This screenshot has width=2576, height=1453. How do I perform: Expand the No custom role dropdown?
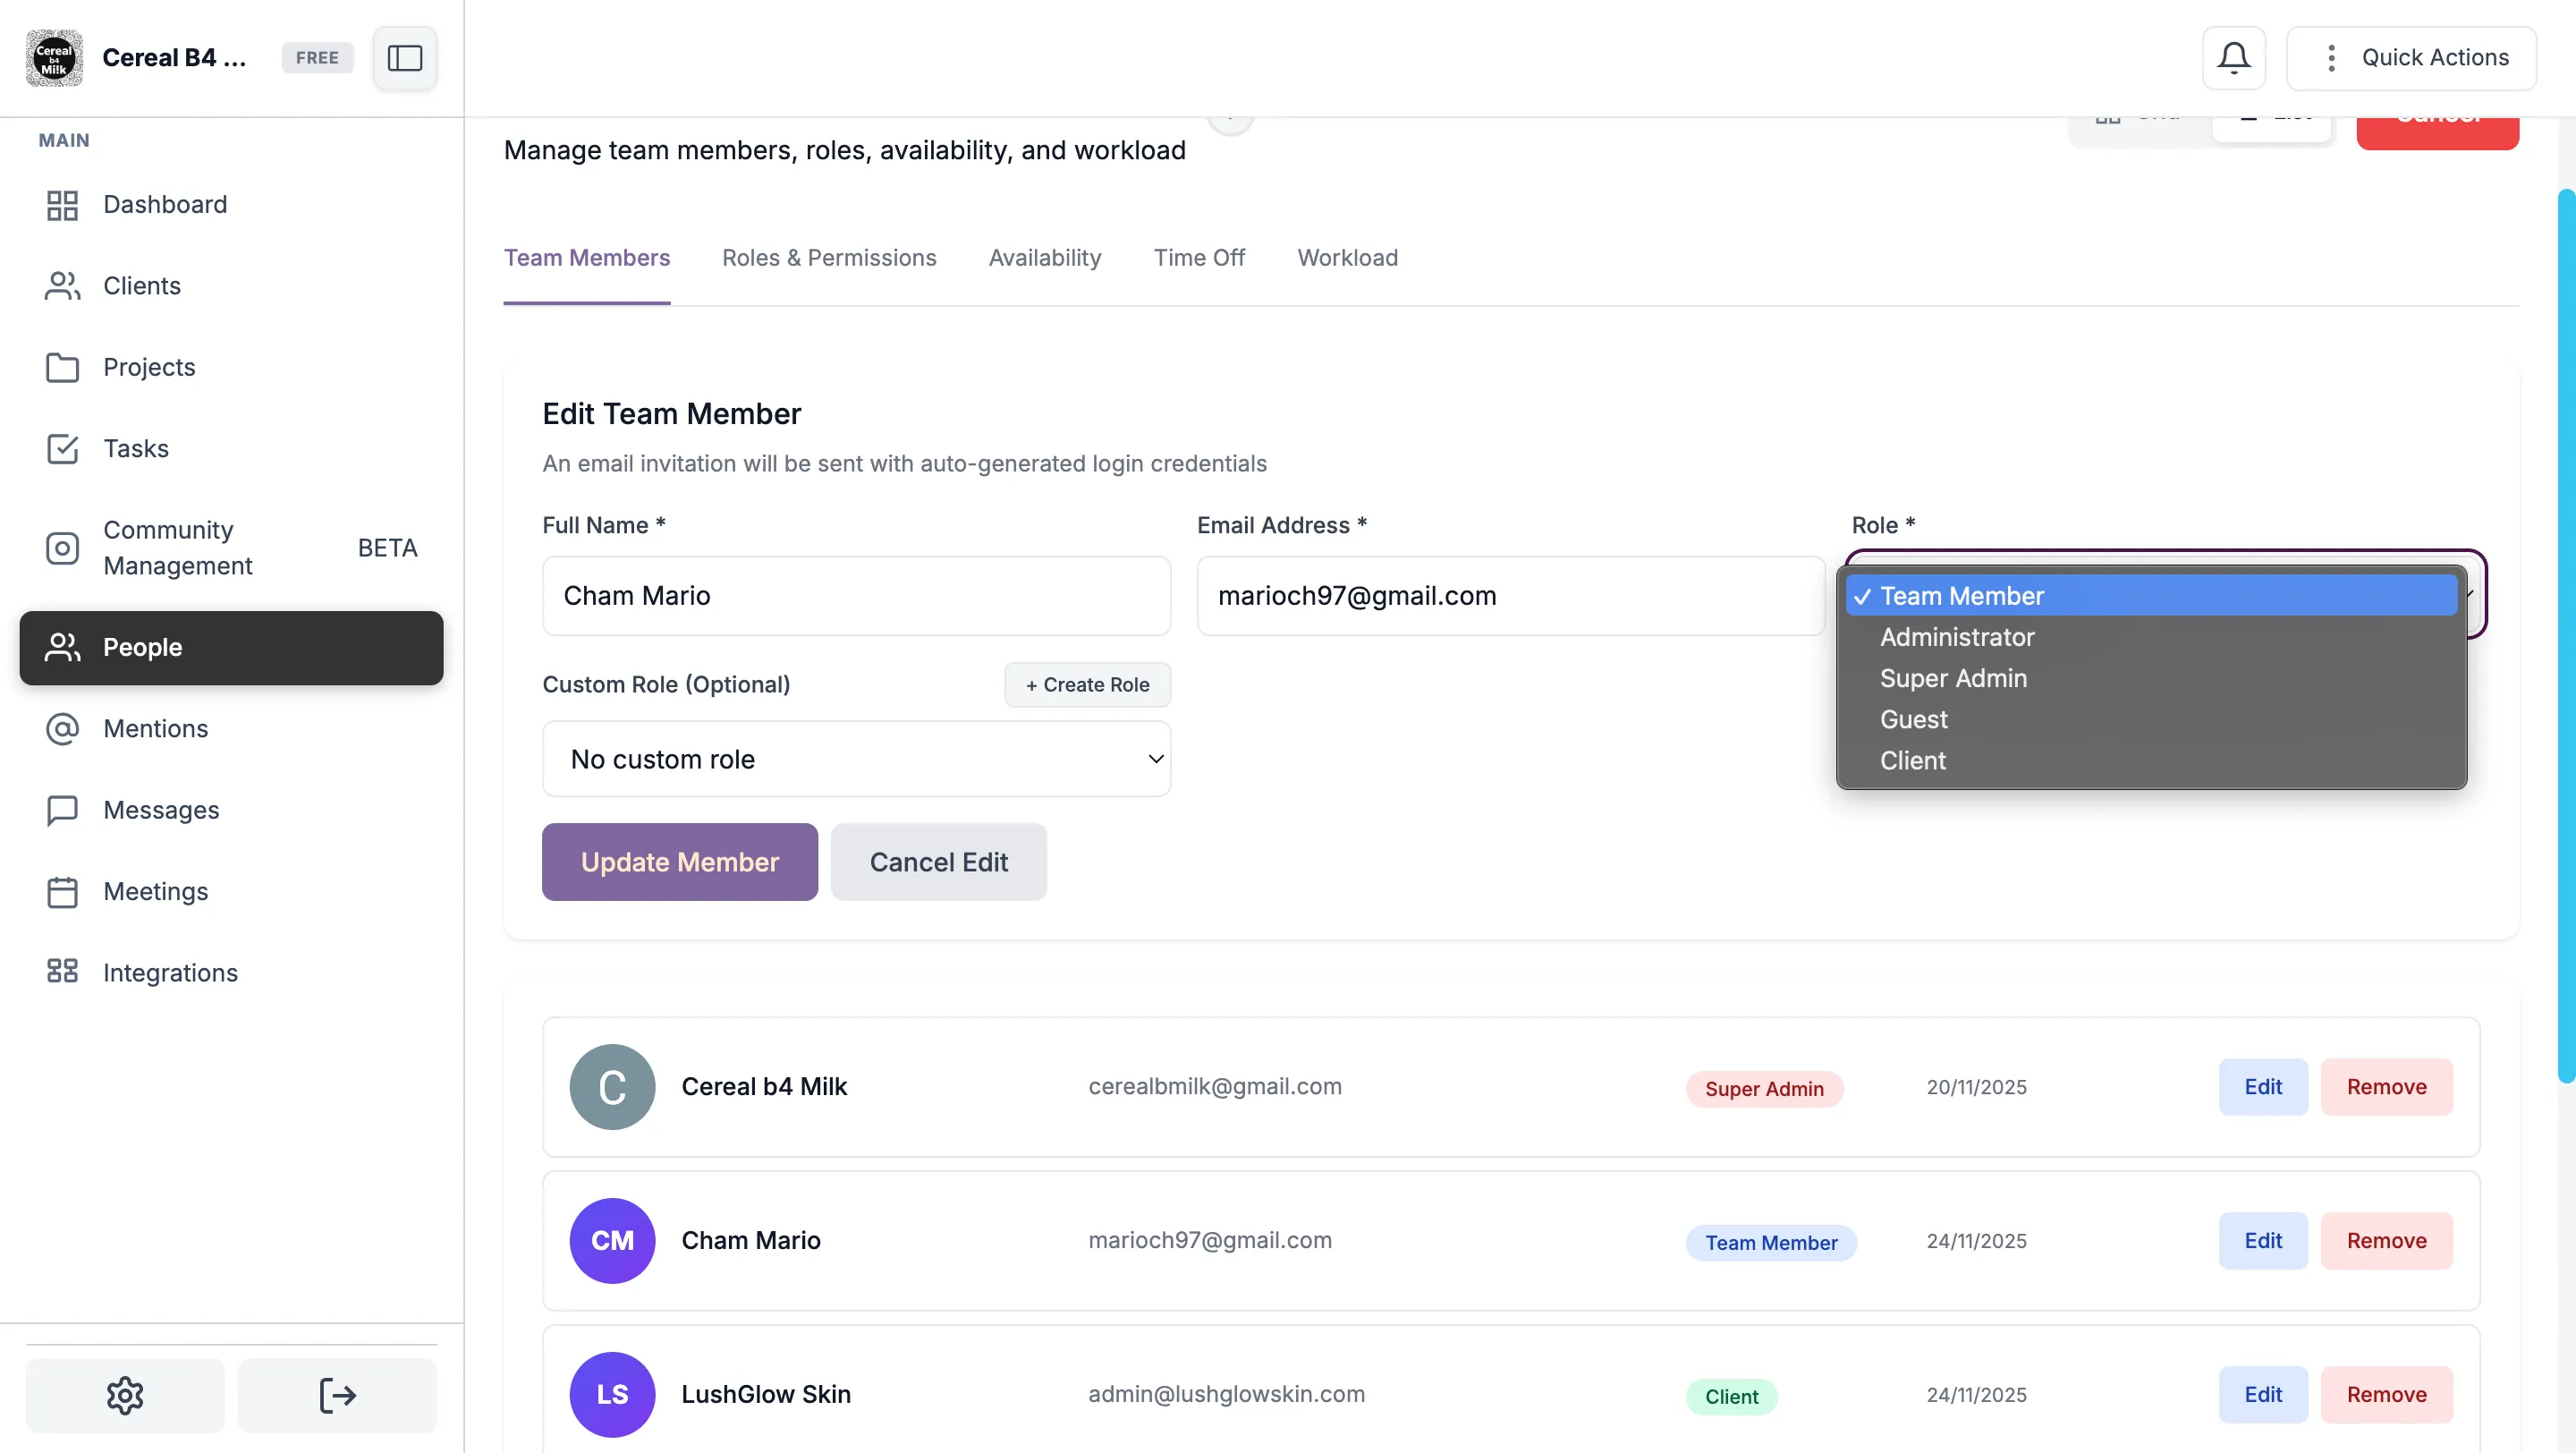[856, 759]
